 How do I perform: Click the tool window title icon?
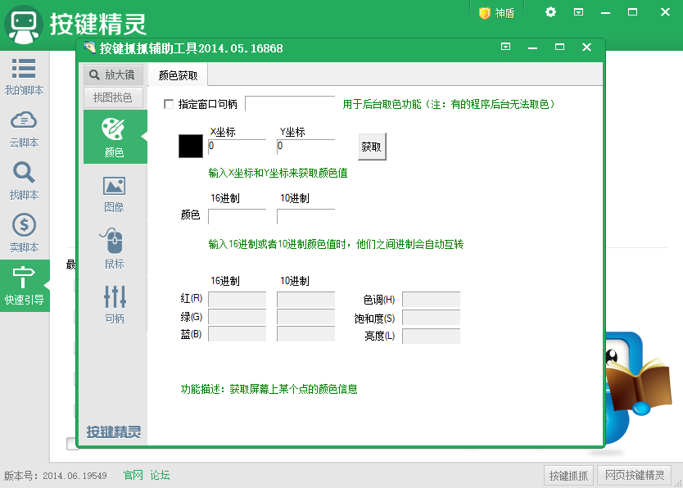point(90,47)
